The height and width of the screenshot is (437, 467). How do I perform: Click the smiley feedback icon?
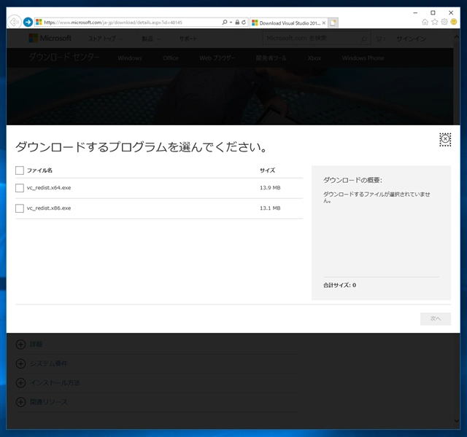[454, 22]
